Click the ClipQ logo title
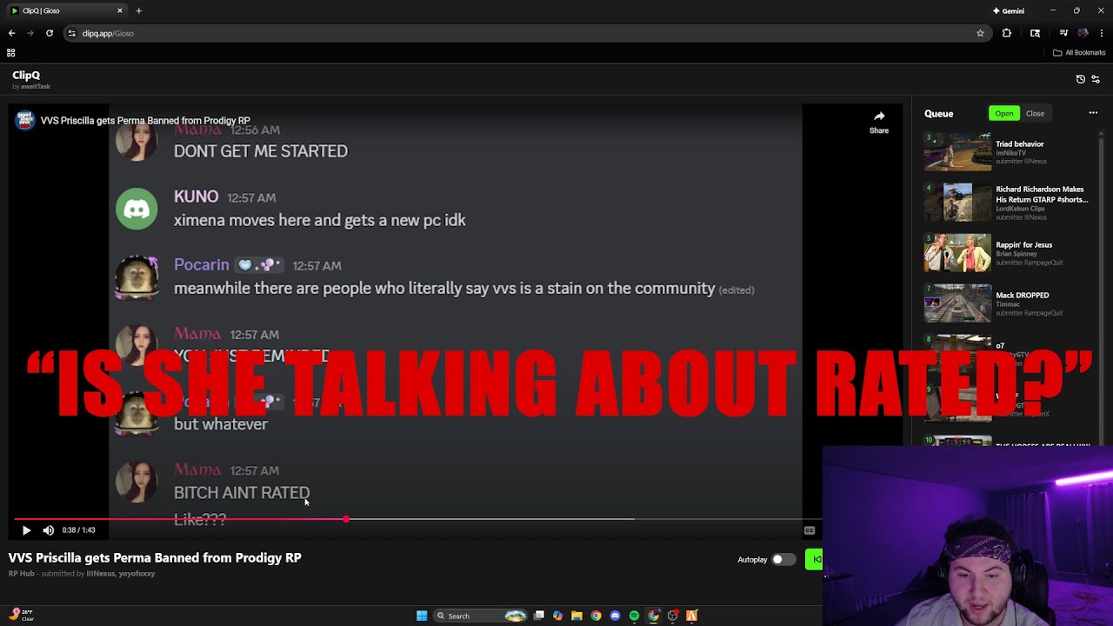The height and width of the screenshot is (626, 1113). point(26,75)
